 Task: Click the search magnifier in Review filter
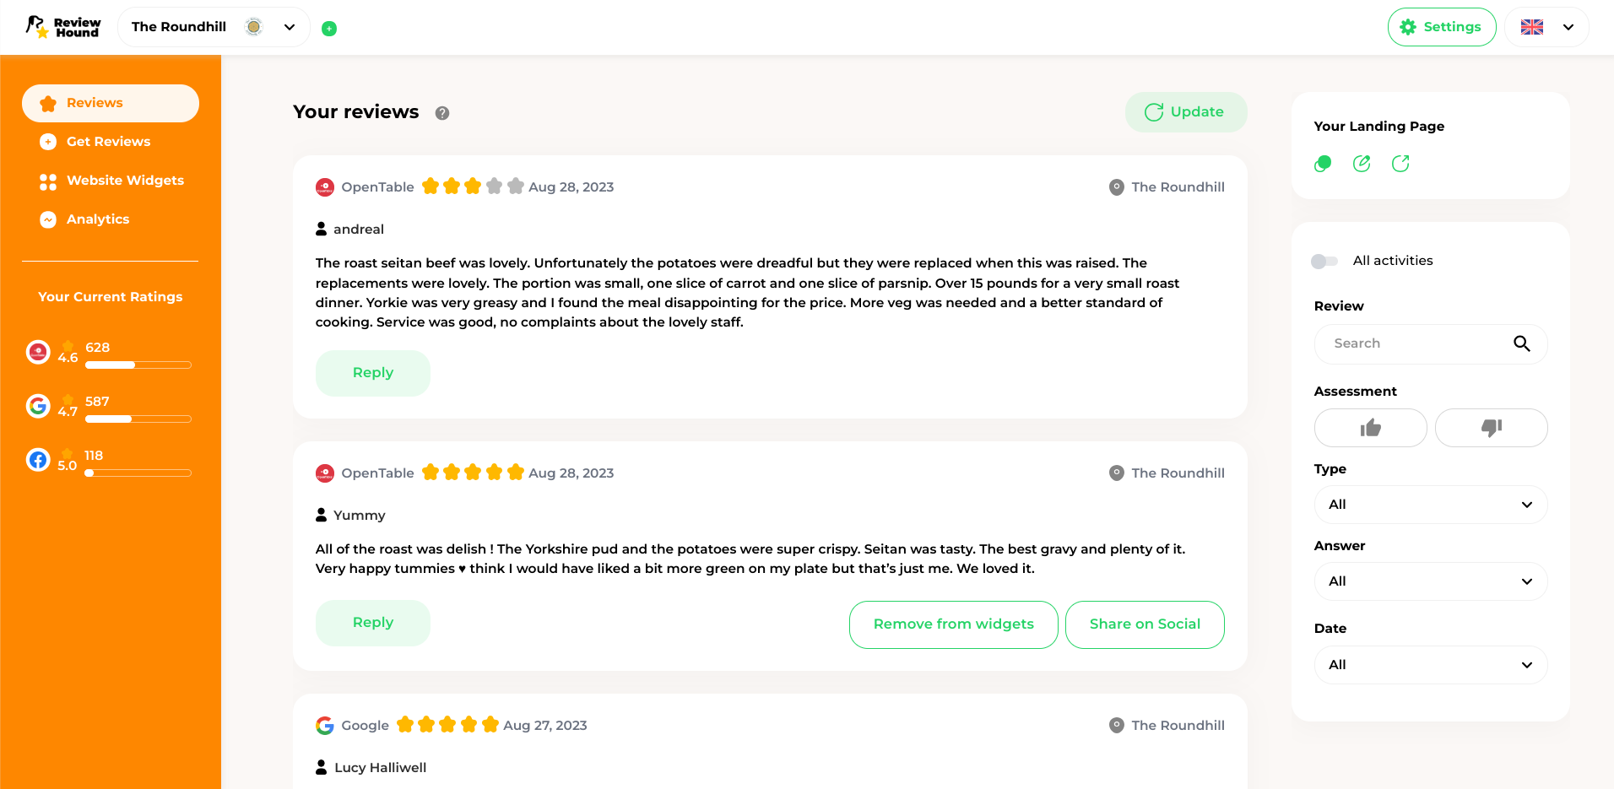1521,343
